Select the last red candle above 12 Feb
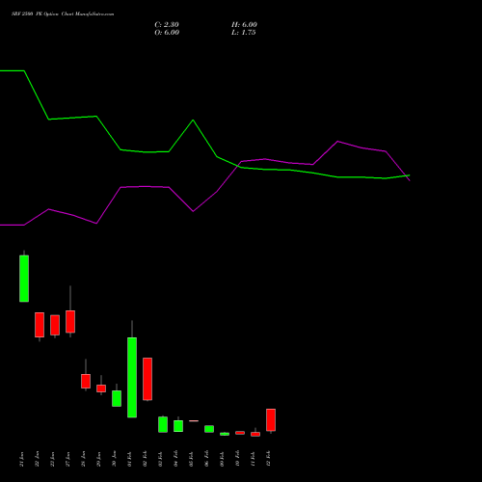The image size is (482, 482). coord(271,419)
